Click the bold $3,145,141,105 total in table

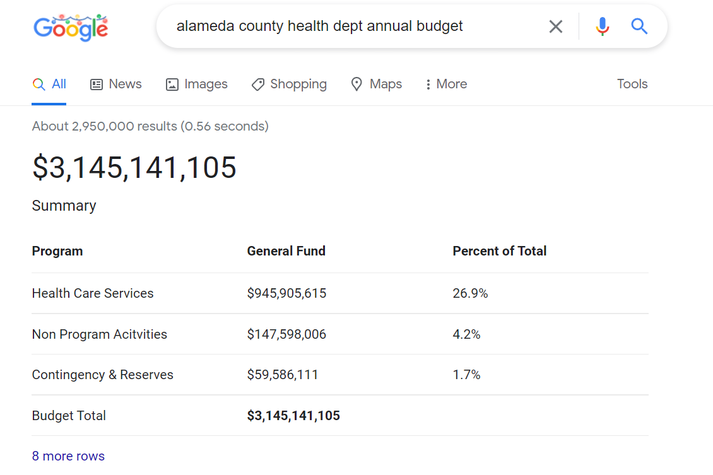pos(293,416)
